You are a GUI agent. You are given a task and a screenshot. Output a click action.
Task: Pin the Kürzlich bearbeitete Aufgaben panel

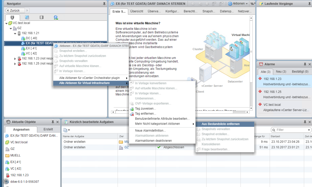pyautogui.click(x=305, y=122)
